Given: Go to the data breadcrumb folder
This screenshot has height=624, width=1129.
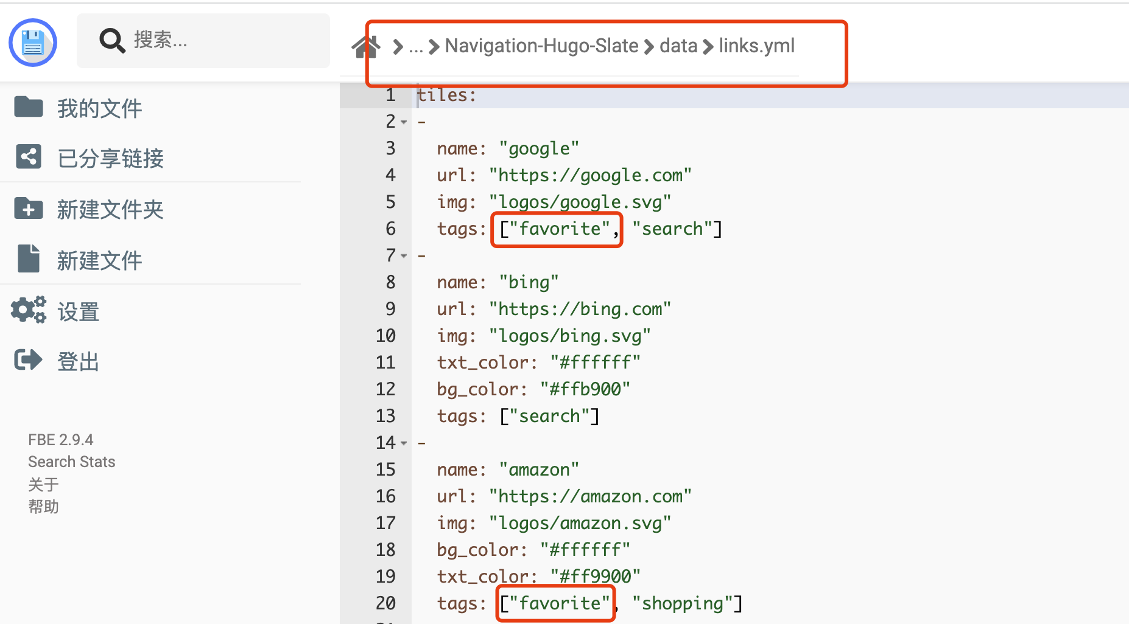Looking at the screenshot, I should coord(678,46).
